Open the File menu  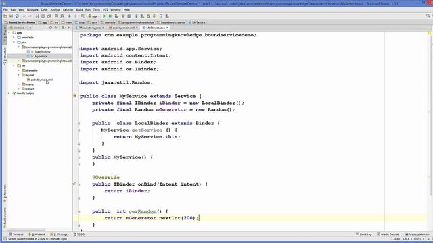(5, 10)
